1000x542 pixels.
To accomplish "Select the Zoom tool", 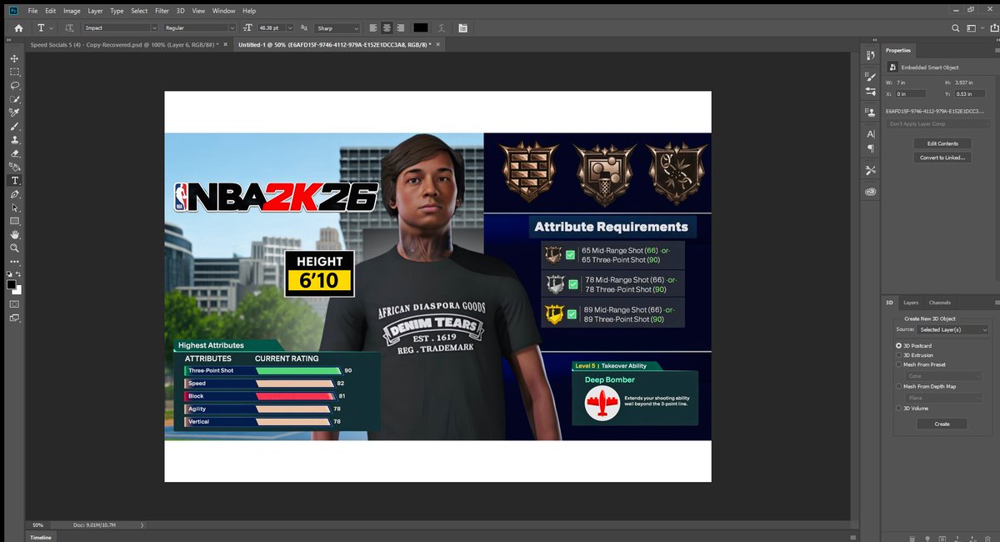I will pos(14,248).
